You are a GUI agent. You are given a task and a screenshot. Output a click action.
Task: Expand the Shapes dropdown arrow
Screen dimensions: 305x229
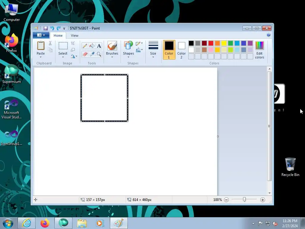pyautogui.click(x=128, y=57)
